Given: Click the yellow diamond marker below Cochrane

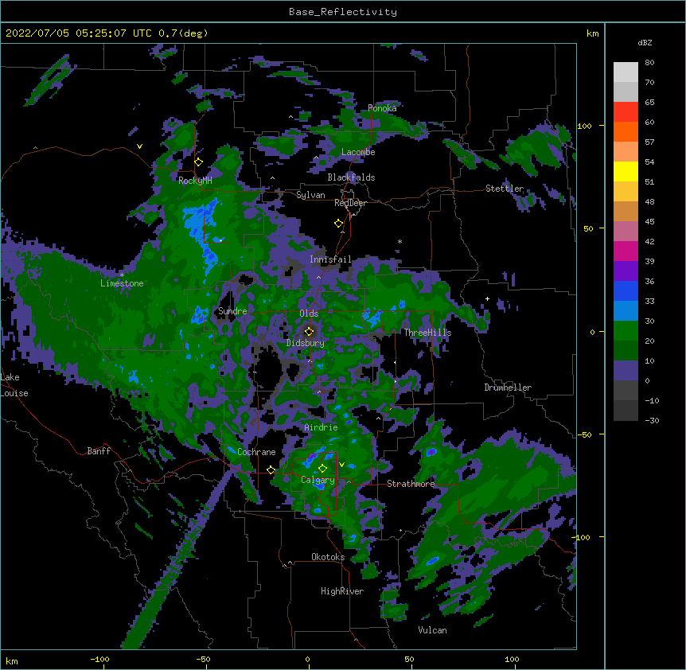Looking at the screenshot, I should pos(271,470).
